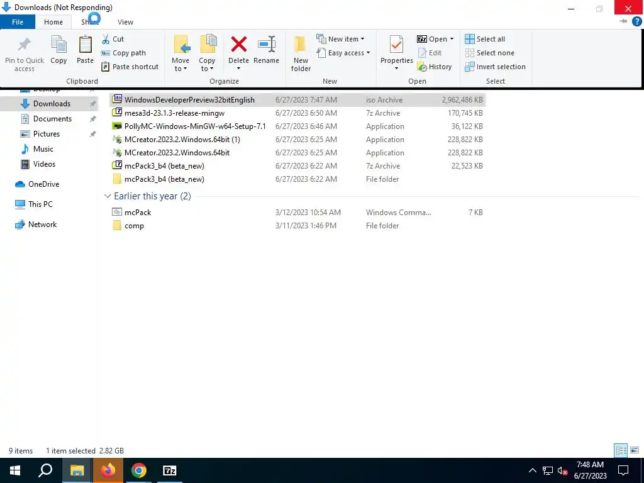Select the comp folder
The width and height of the screenshot is (644, 483).
pyautogui.click(x=297, y=226)
